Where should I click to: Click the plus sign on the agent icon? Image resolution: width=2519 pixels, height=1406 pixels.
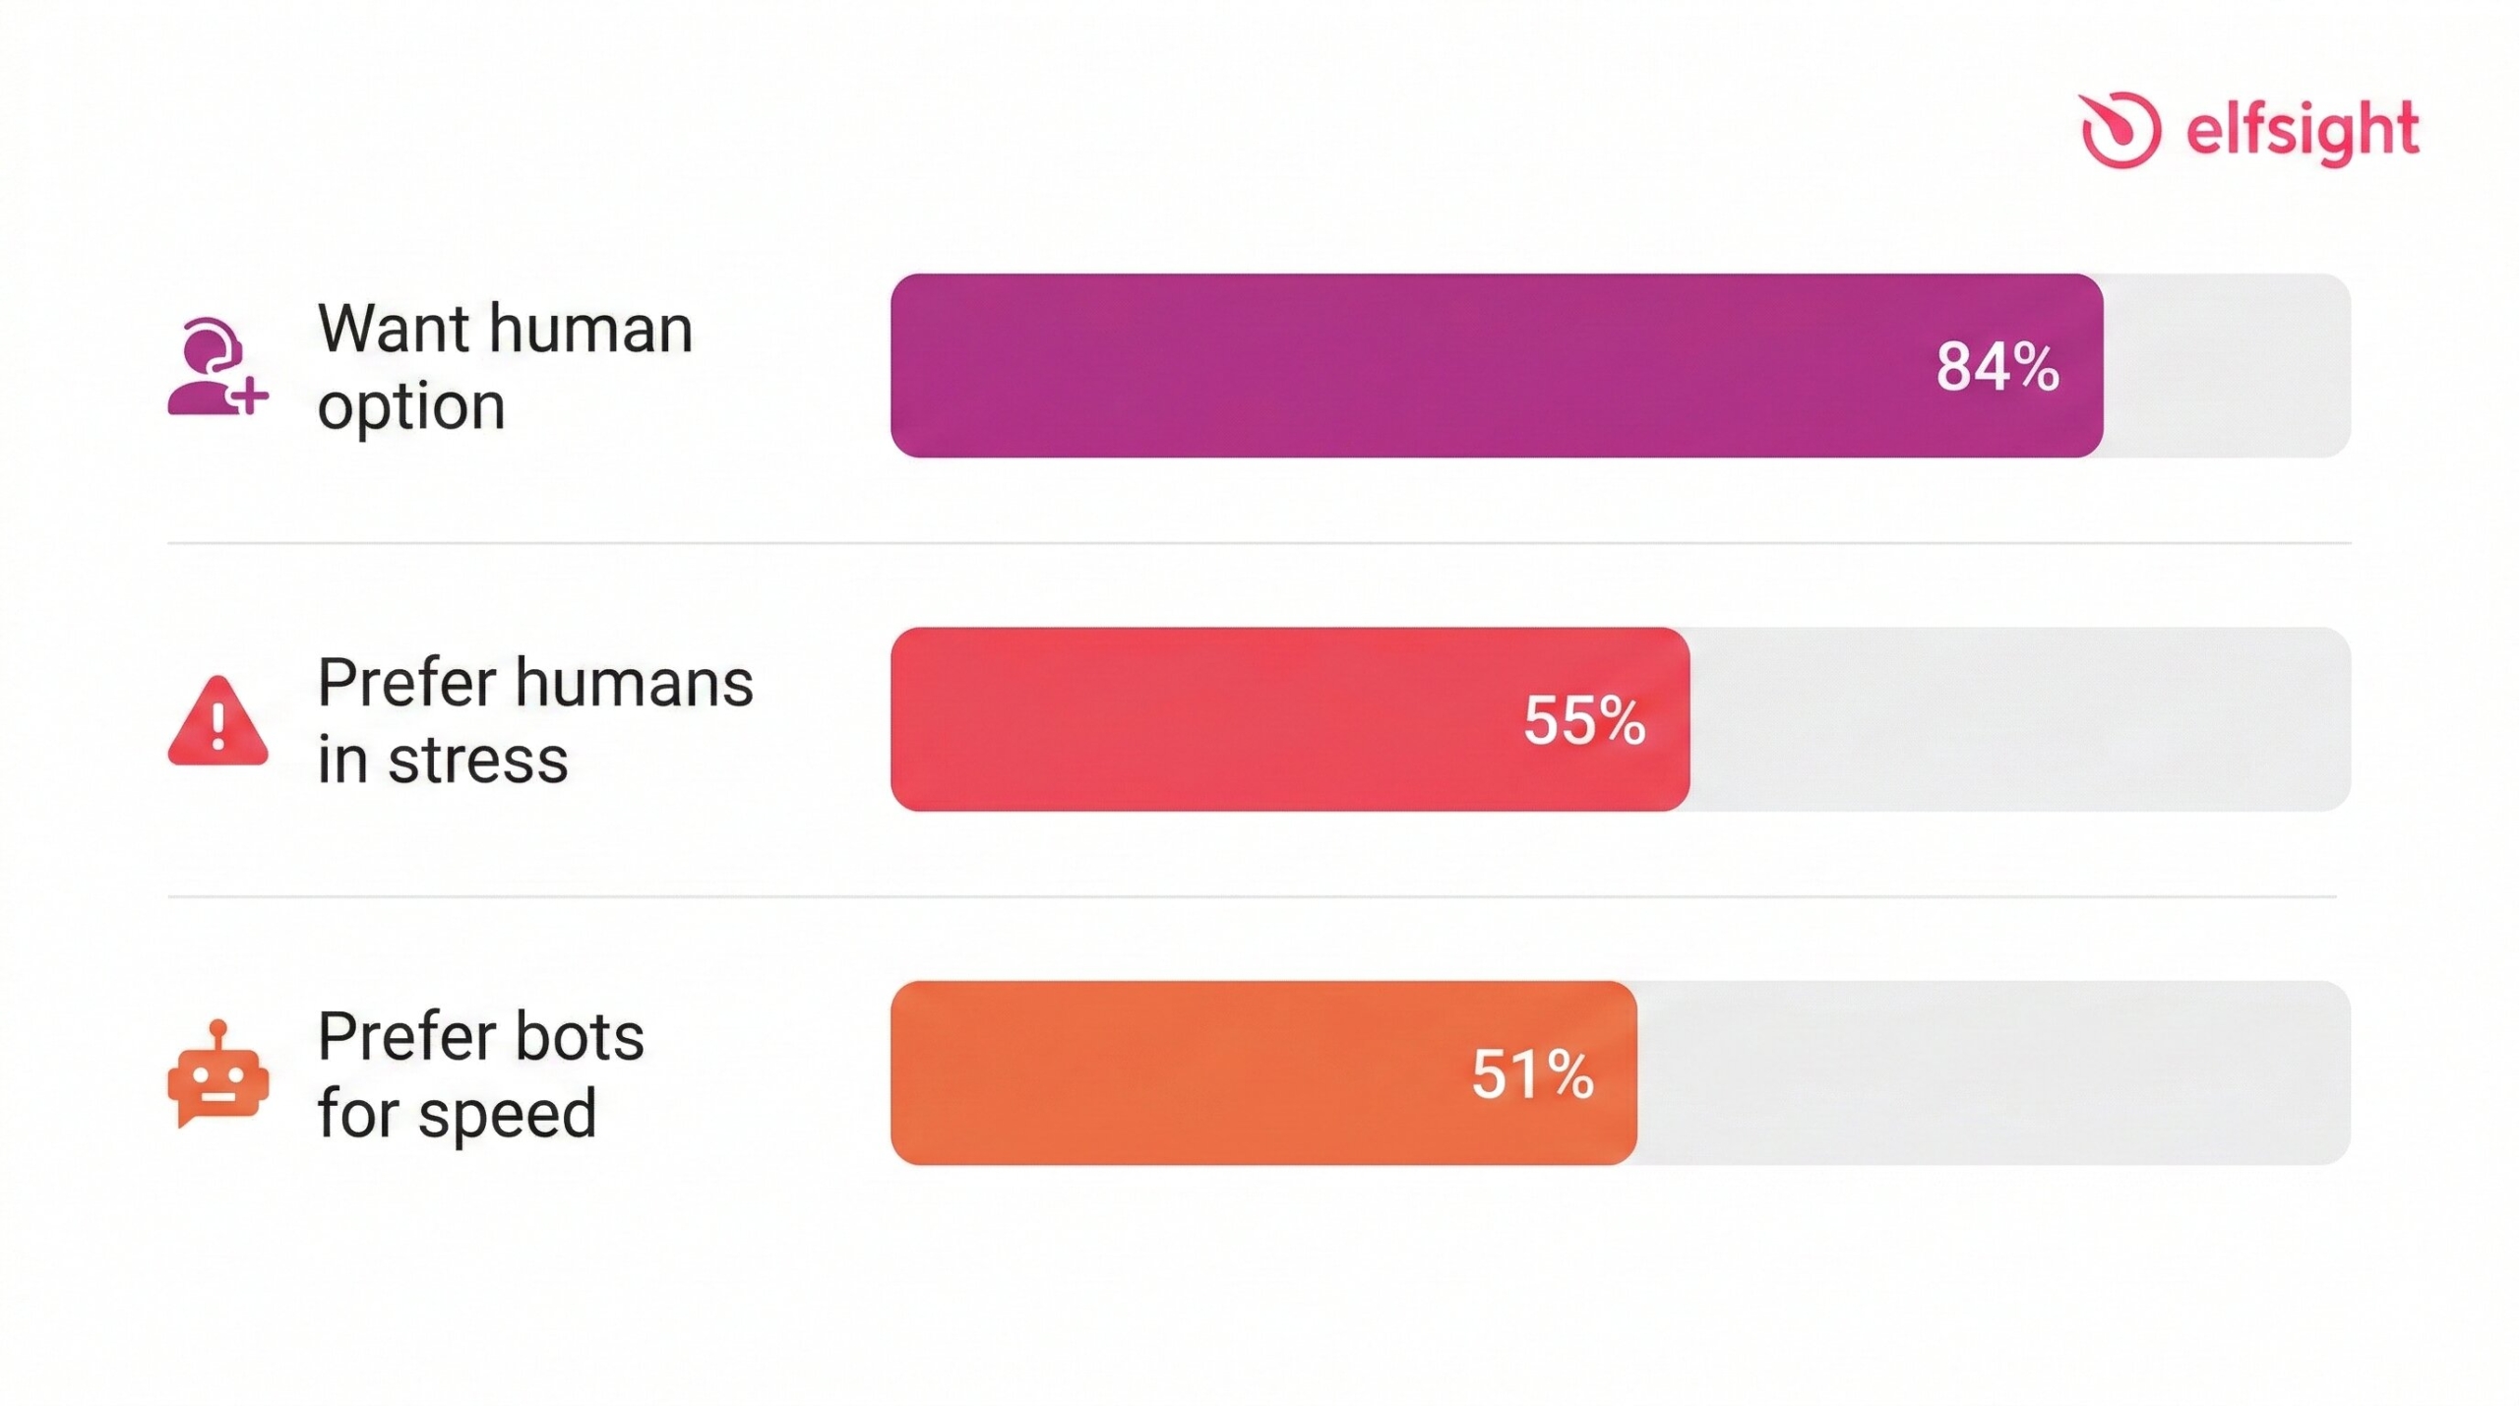249,397
